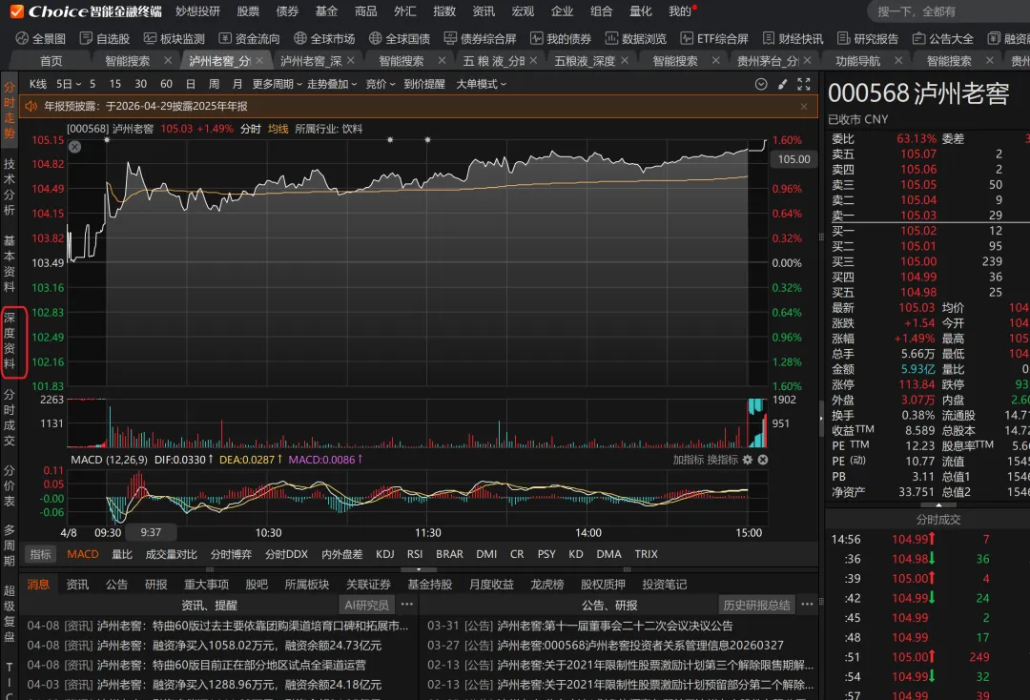Open more options beside 历史研报总结
Screen dimensions: 1030x700
pyautogui.click(x=808, y=604)
